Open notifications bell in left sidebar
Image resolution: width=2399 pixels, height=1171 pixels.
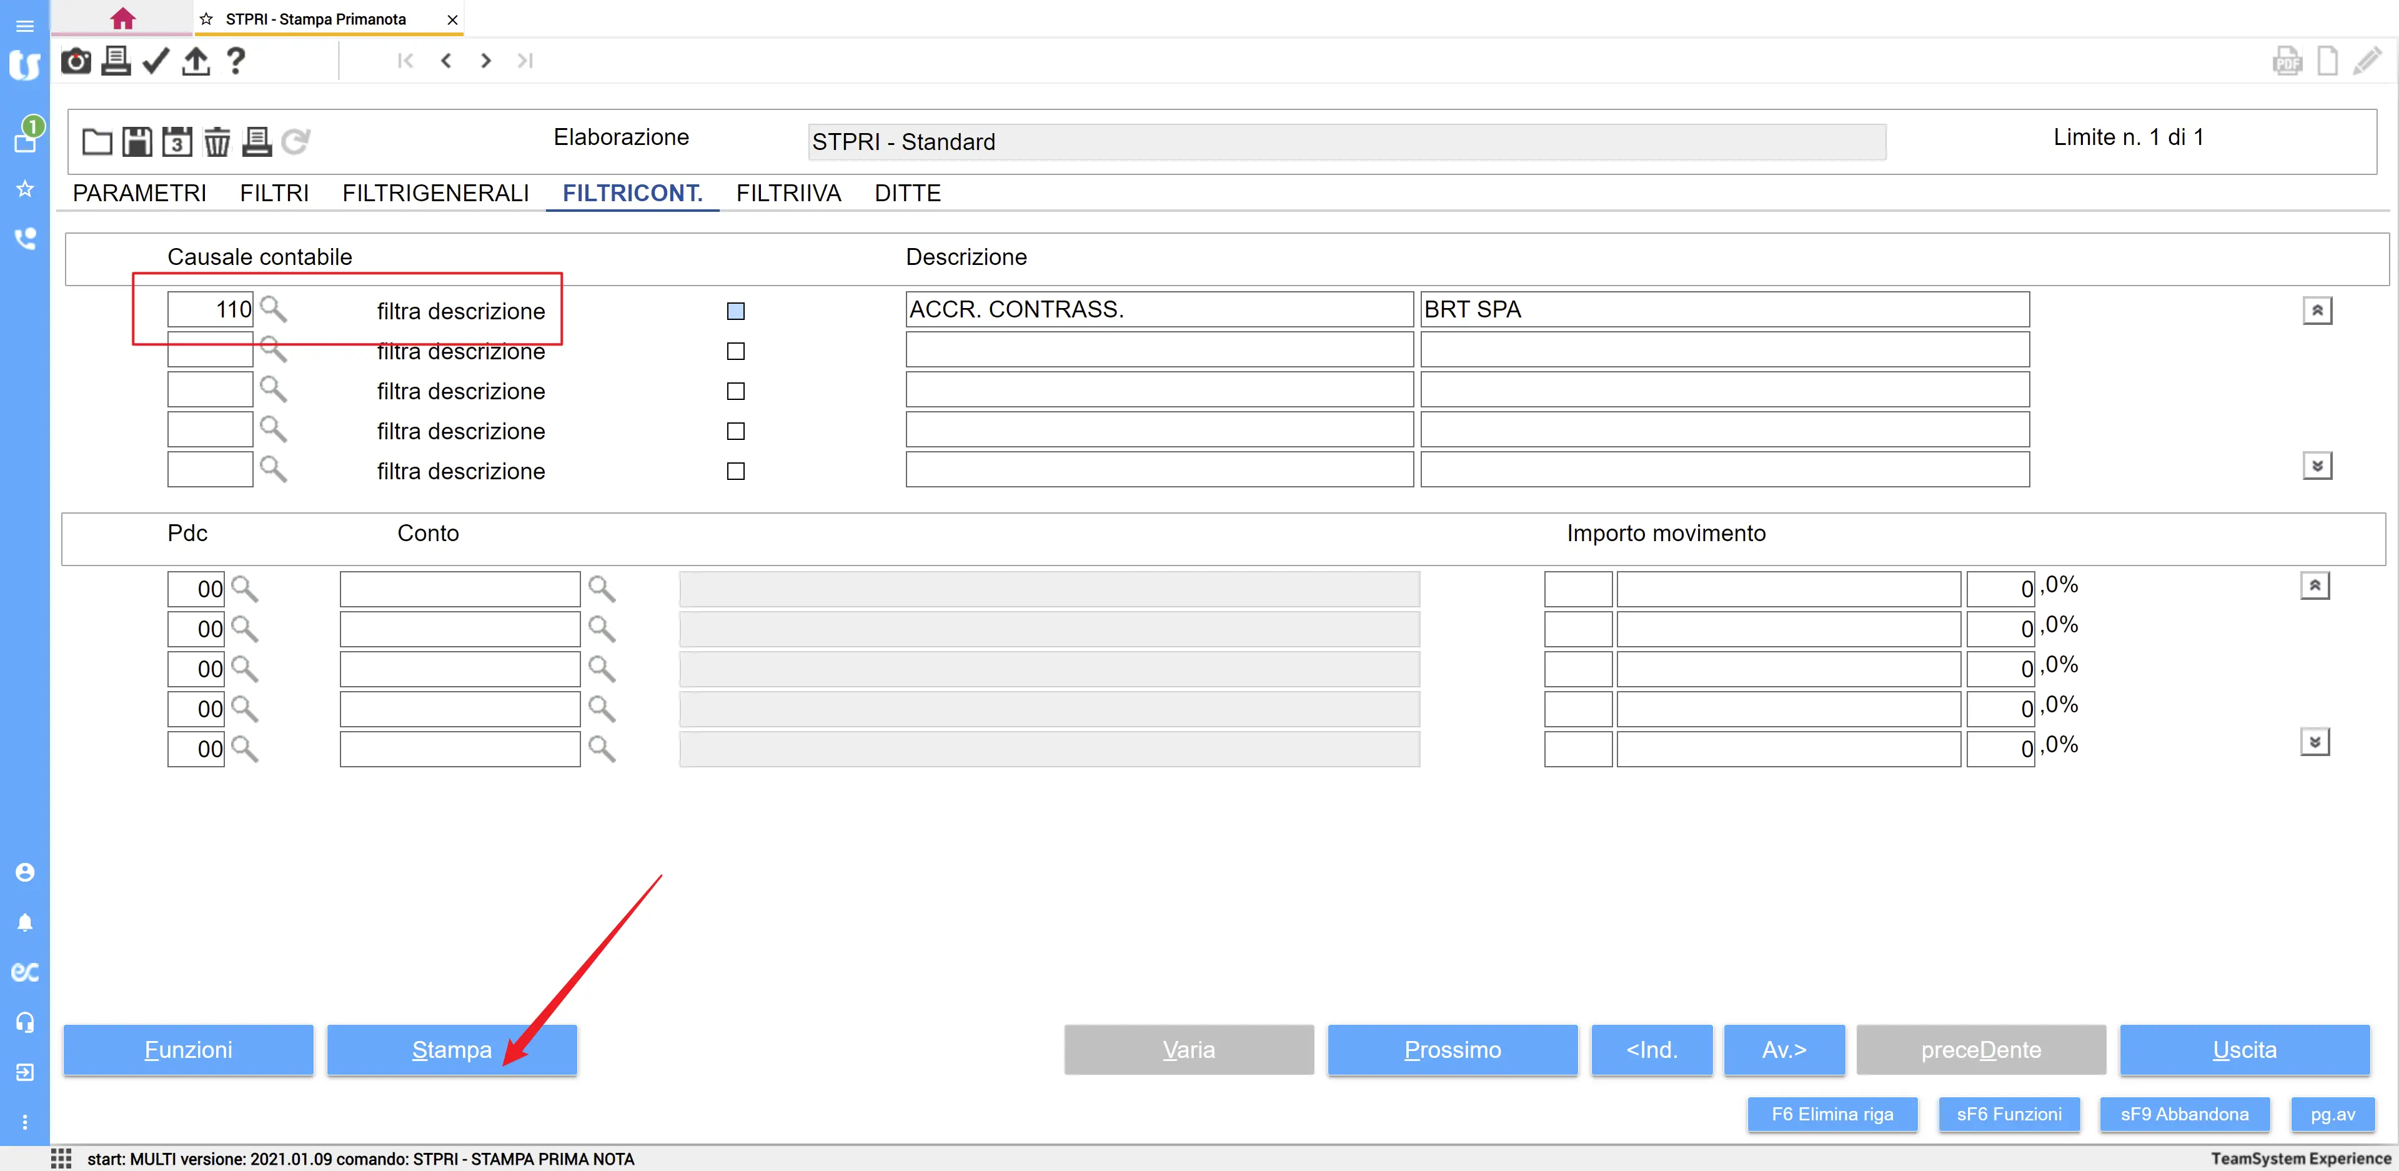click(25, 922)
